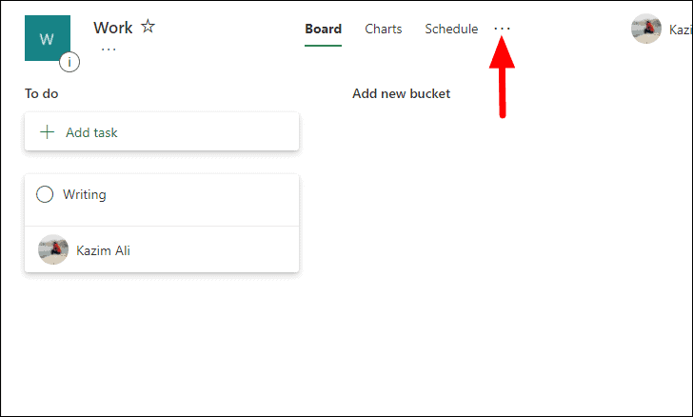
Task: Mark the Work plan as favorite star
Action: coord(148,27)
